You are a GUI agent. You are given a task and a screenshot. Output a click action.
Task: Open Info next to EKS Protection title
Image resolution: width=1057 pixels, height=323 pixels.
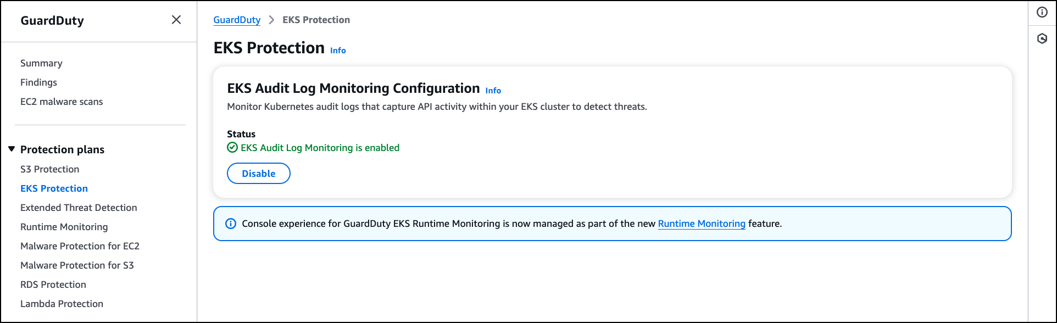coord(338,51)
